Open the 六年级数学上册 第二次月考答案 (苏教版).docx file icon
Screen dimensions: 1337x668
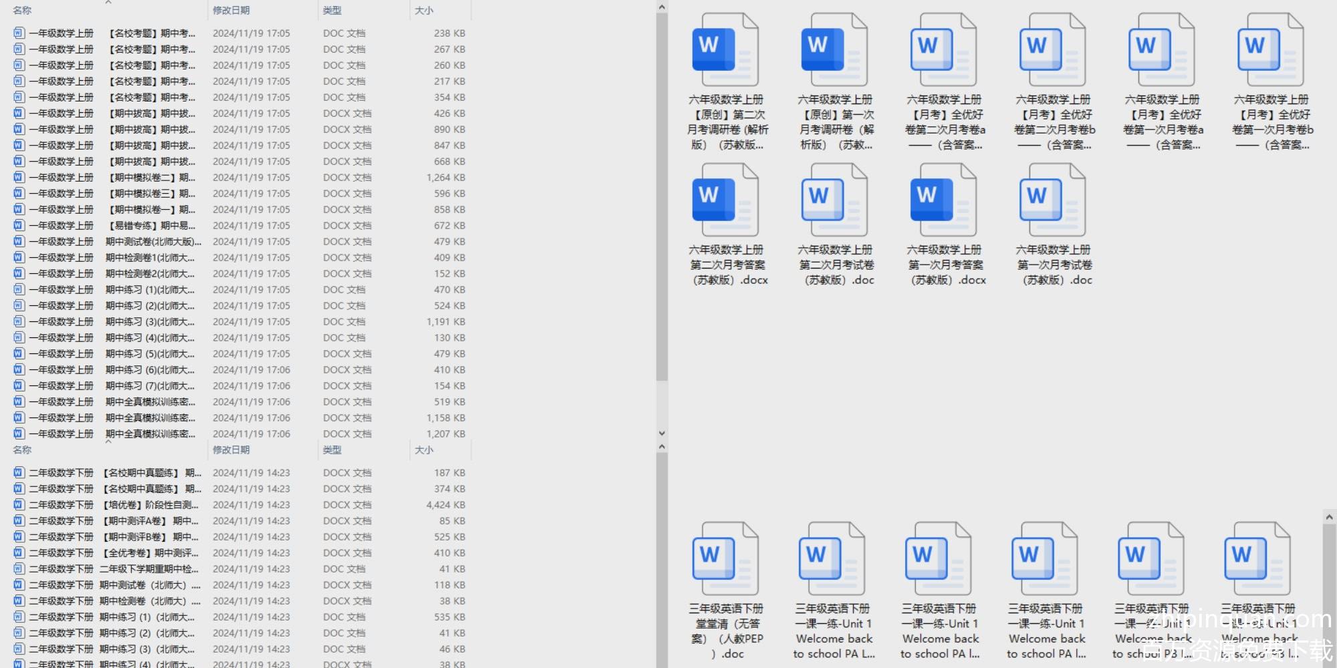(725, 200)
